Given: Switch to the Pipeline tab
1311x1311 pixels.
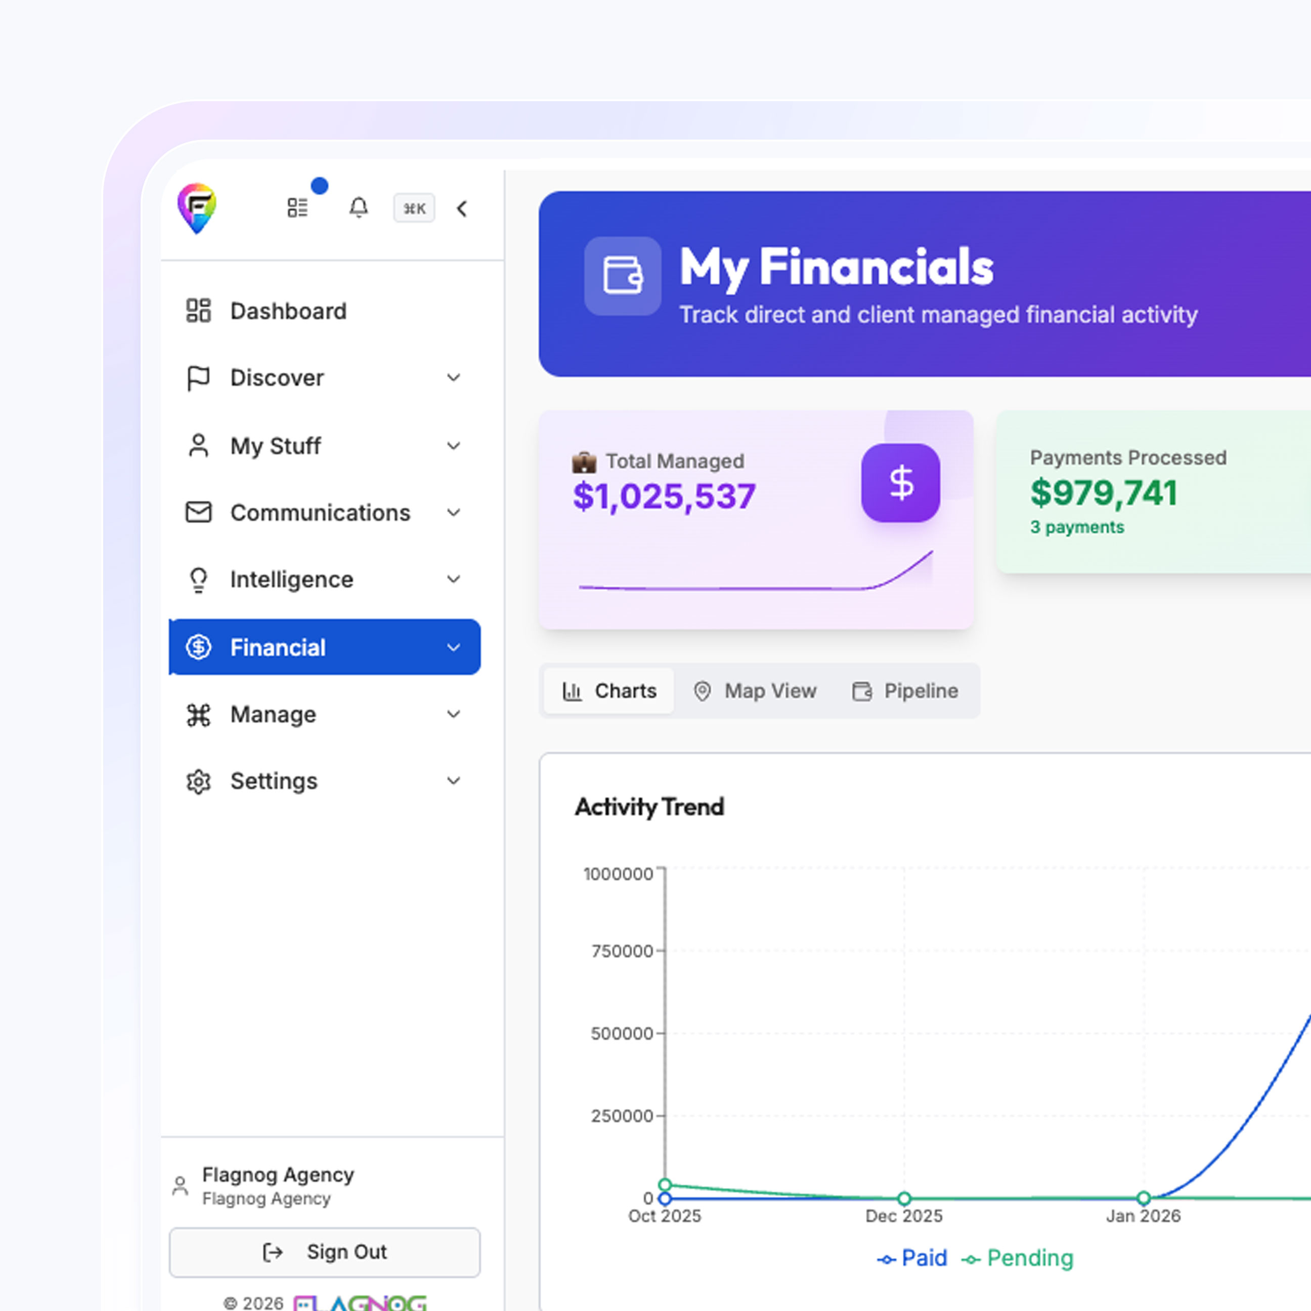Looking at the screenshot, I should click(905, 691).
